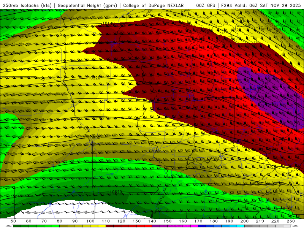Click the 170 value on the legend
The height and width of the screenshot is (228, 304).
198,221
